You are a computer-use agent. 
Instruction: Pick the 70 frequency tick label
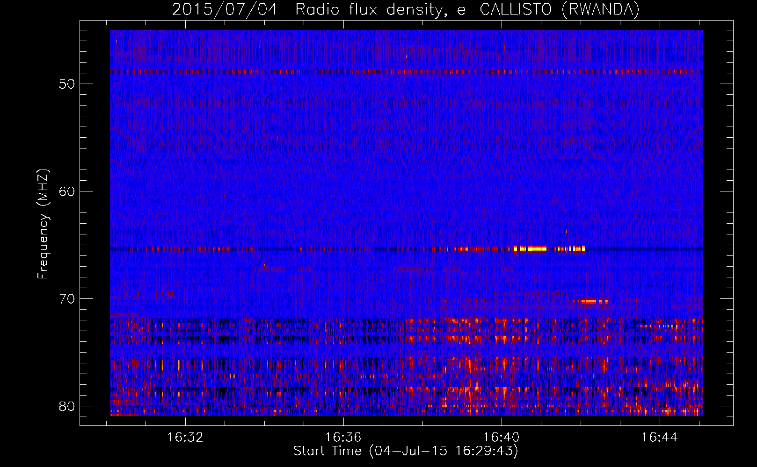coord(67,299)
